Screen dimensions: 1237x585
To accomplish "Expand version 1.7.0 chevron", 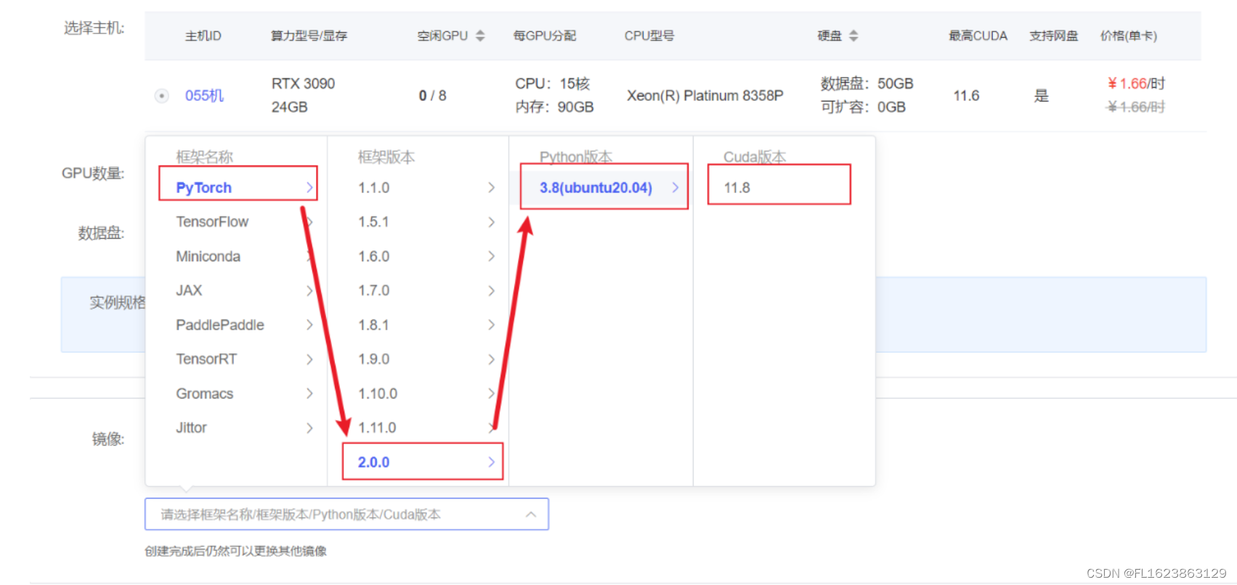I will click(492, 290).
